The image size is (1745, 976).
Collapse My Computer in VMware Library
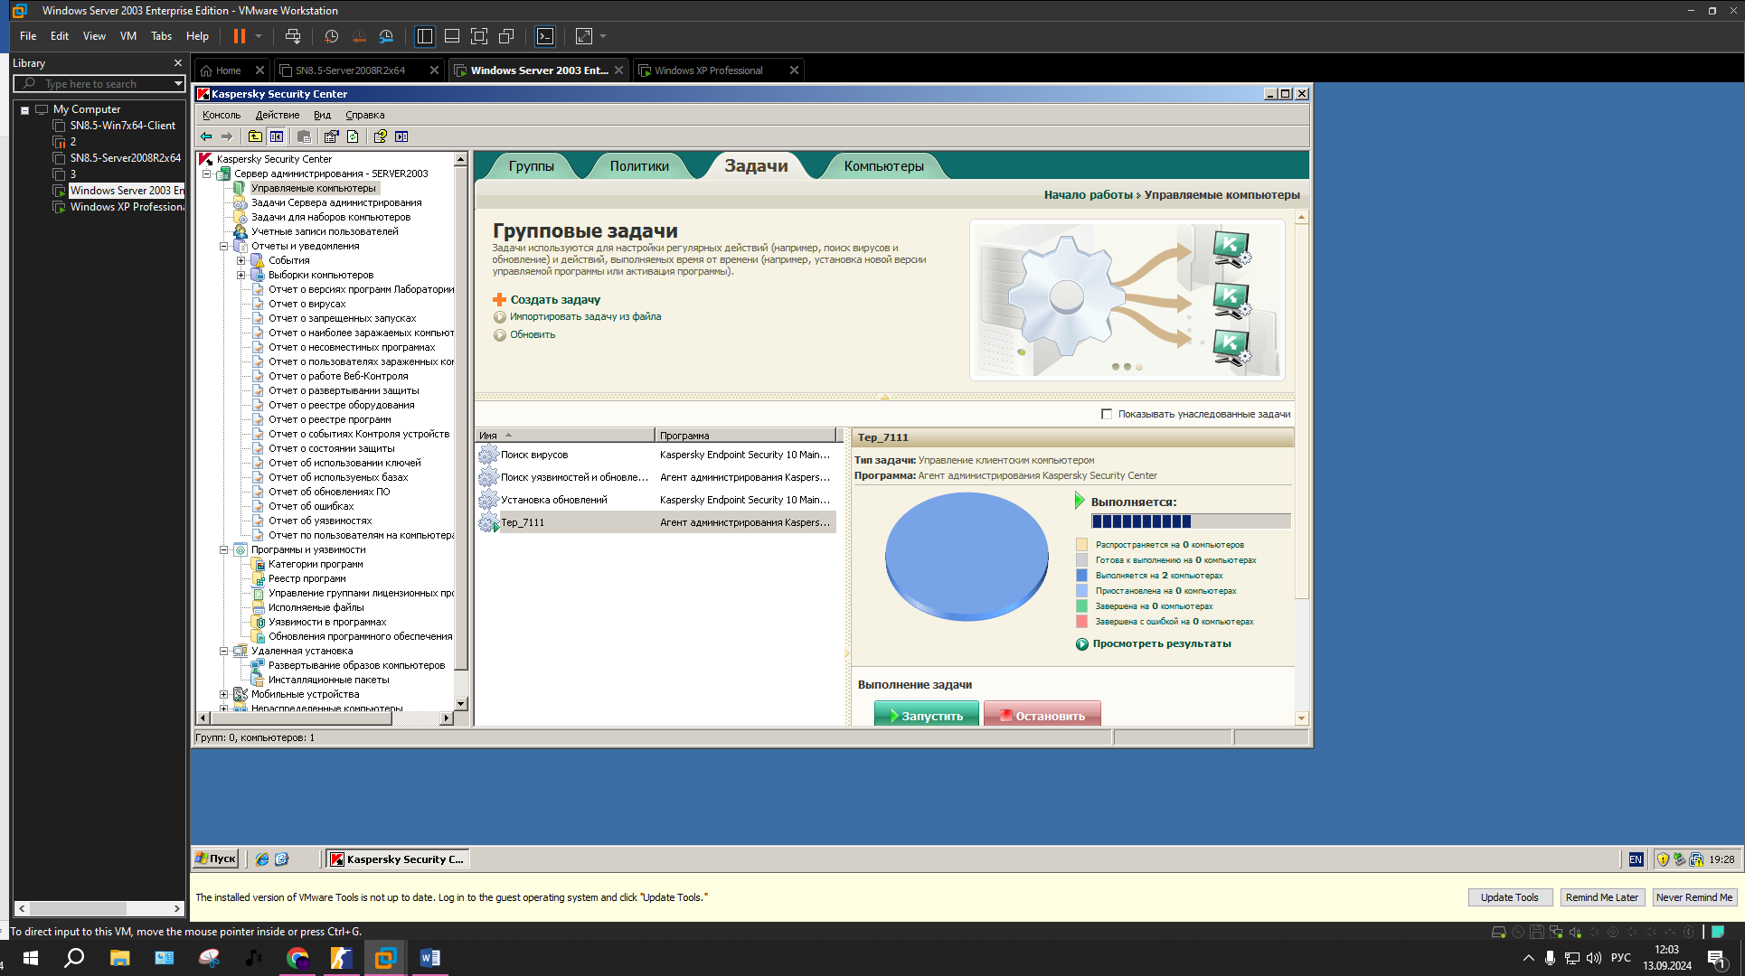pos(25,110)
